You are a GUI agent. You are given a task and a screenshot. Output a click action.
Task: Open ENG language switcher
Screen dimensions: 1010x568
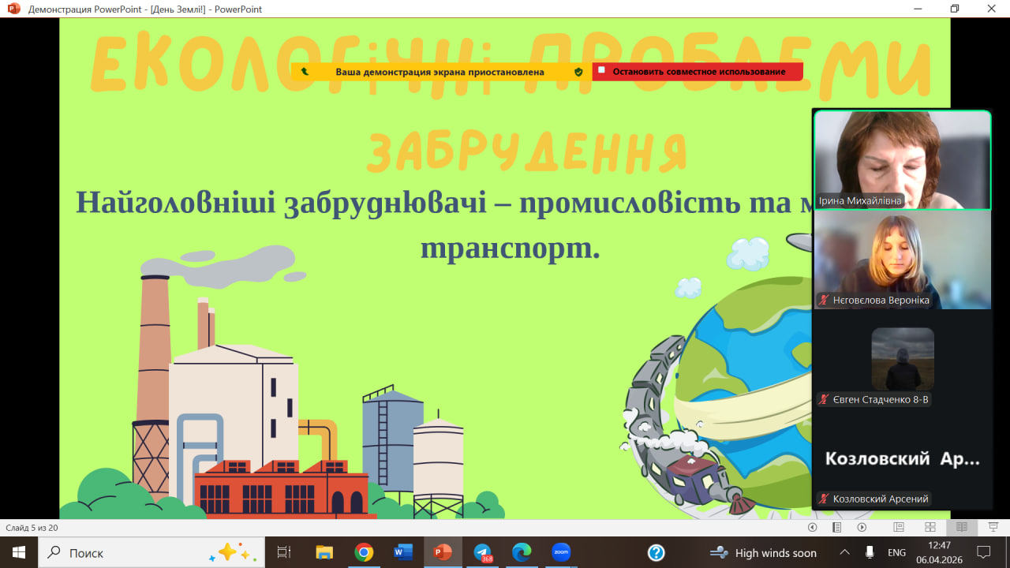click(x=896, y=552)
